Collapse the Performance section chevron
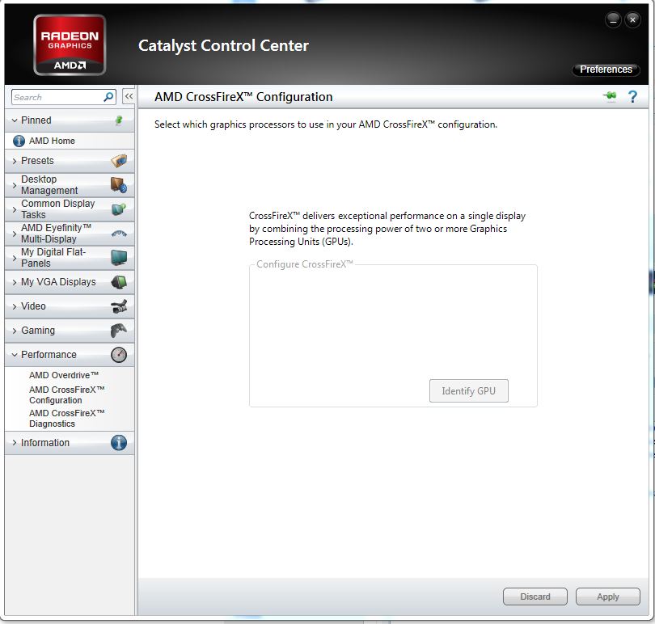 (15, 355)
